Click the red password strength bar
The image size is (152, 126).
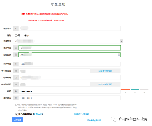point(126,90)
